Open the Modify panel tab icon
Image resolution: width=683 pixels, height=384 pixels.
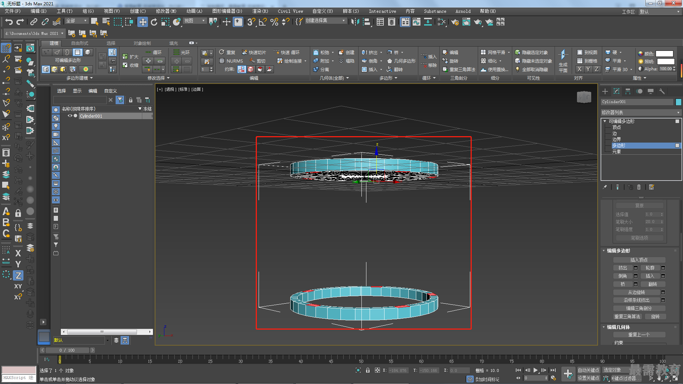pos(616,91)
